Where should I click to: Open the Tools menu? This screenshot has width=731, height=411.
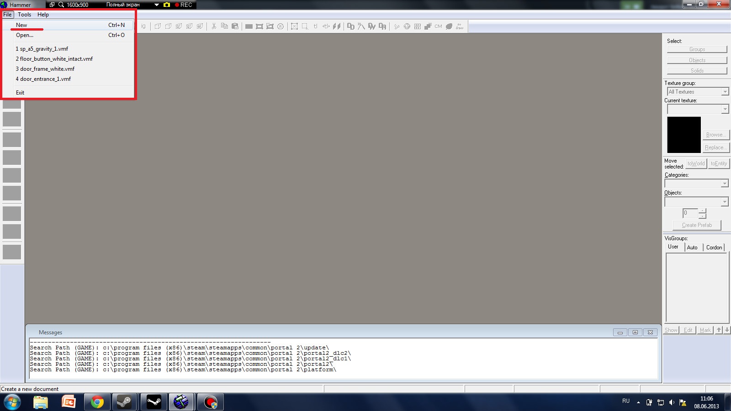25,15
